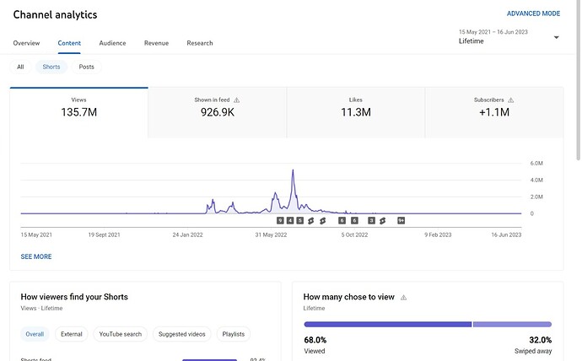This screenshot has width=582, height=361.
Task: Click the 5 Oct 2022 axis label
Action: coord(354,234)
